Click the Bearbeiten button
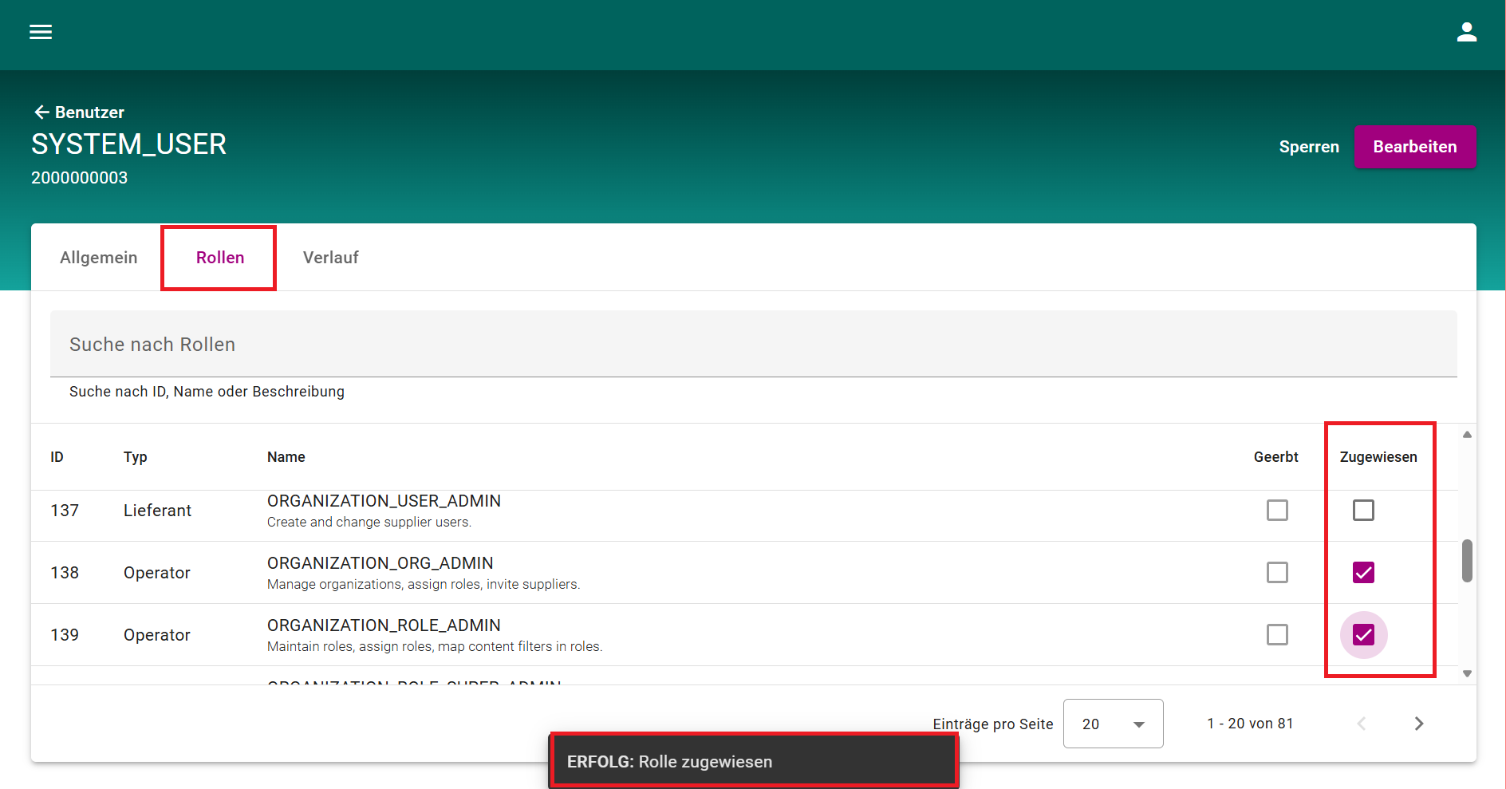This screenshot has width=1506, height=789. [1414, 147]
